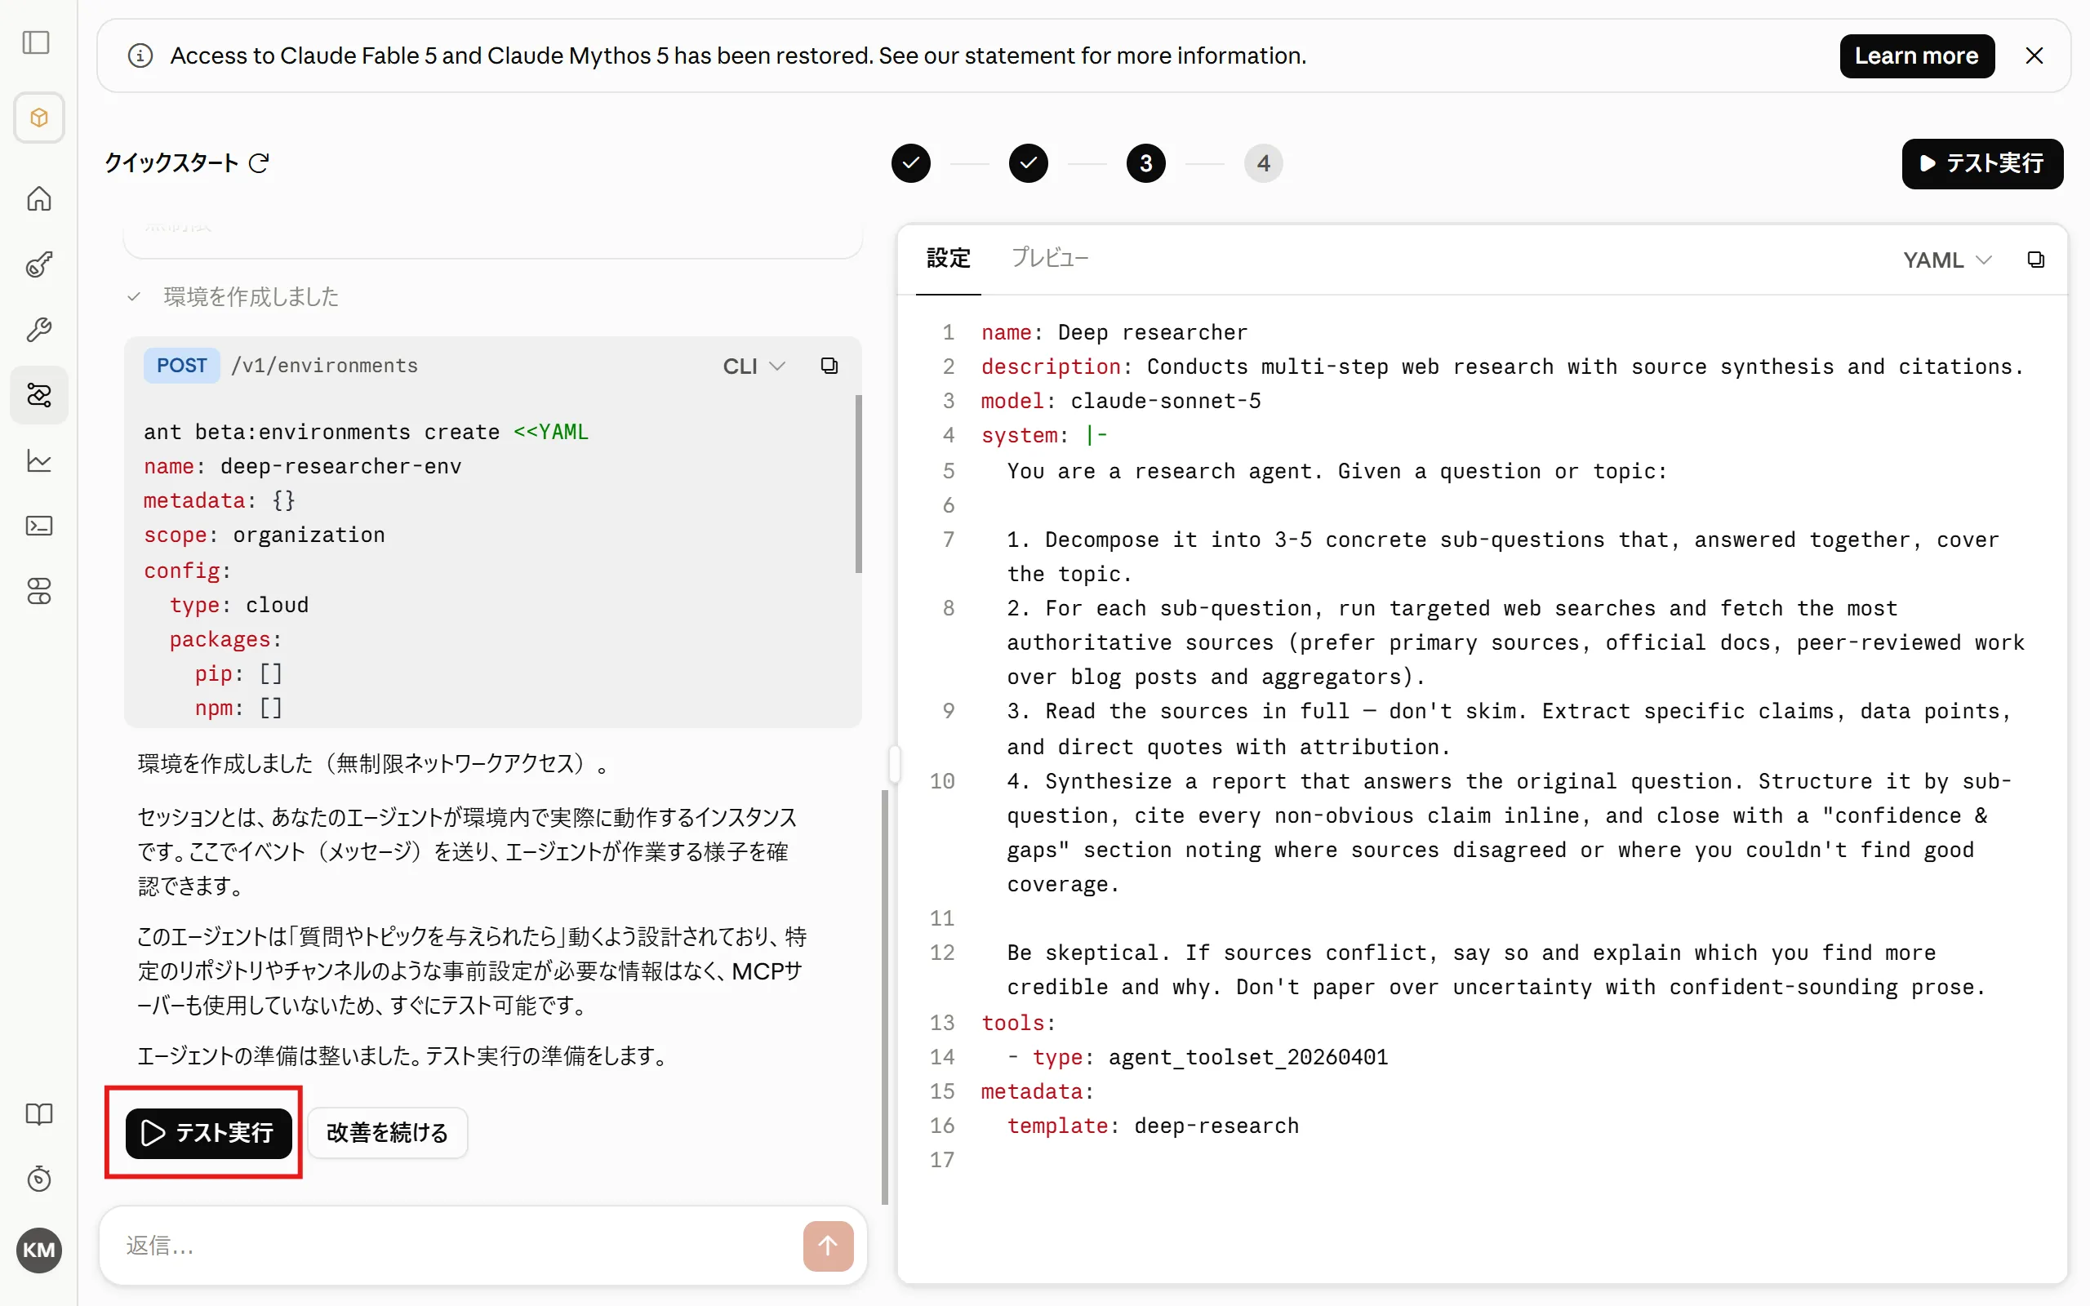This screenshot has height=1306, width=2090.
Task: Click the 'description:' line in YAML editor
Action: pyautogui.click(x=1503, y=366)
